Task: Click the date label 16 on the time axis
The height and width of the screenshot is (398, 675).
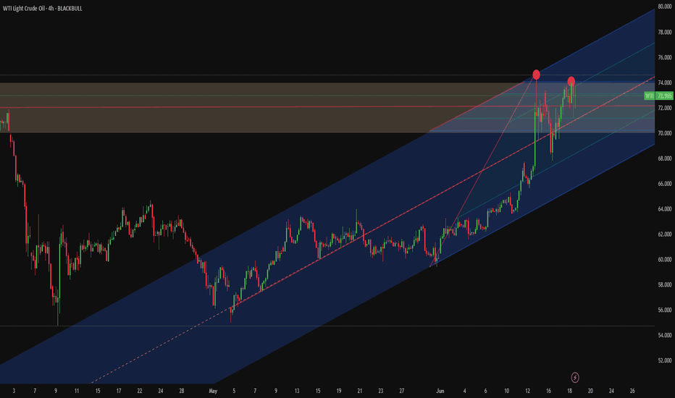Action: [x=548, y=391]
